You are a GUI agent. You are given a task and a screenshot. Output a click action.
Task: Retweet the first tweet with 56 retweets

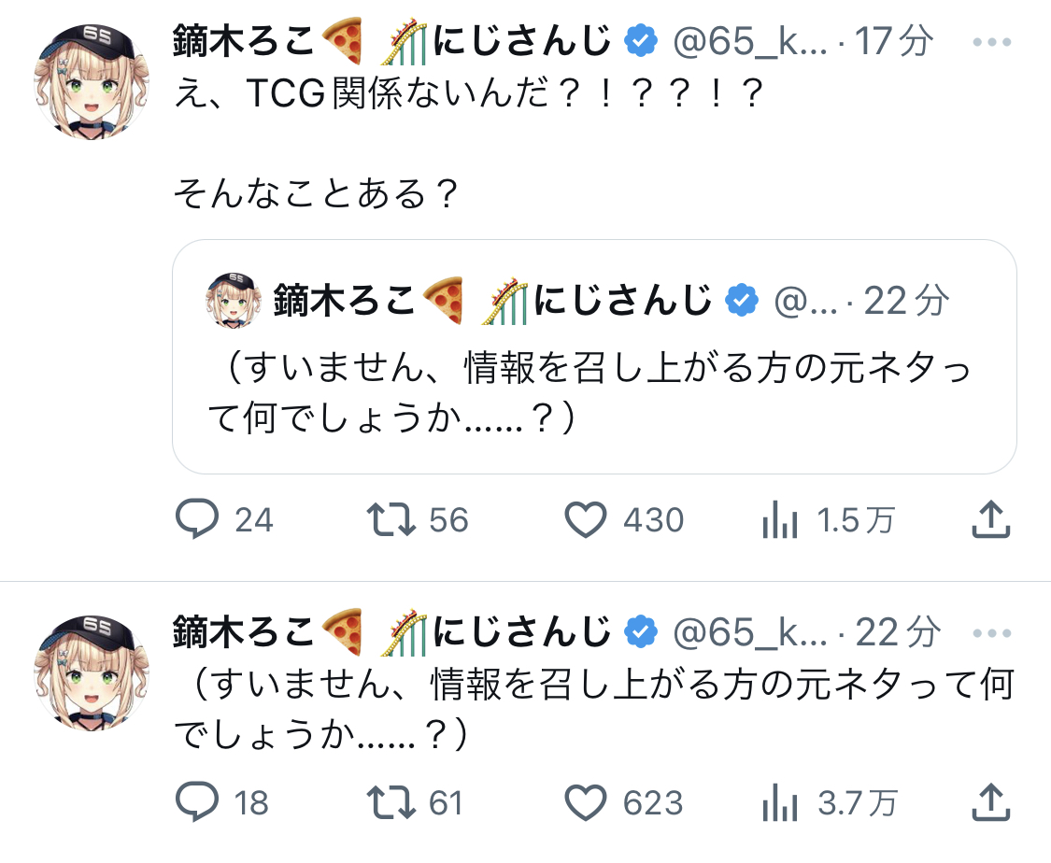[391, 520]
